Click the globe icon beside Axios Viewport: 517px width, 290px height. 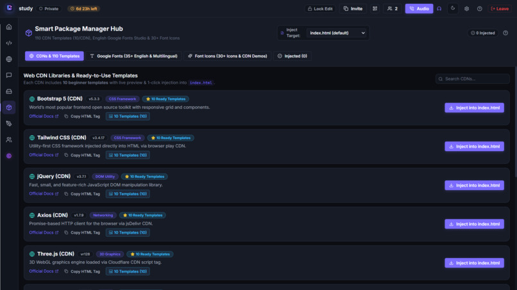coord(32,215)
